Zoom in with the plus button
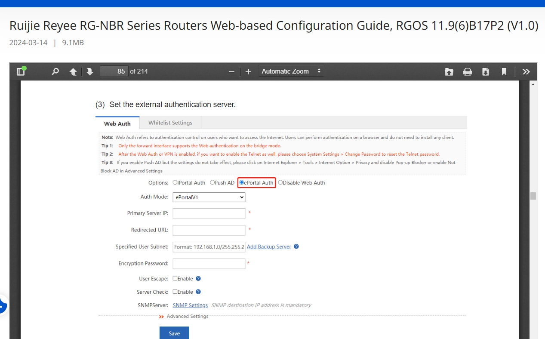Viewport: 545px width, 339px height. click(248, 71)
